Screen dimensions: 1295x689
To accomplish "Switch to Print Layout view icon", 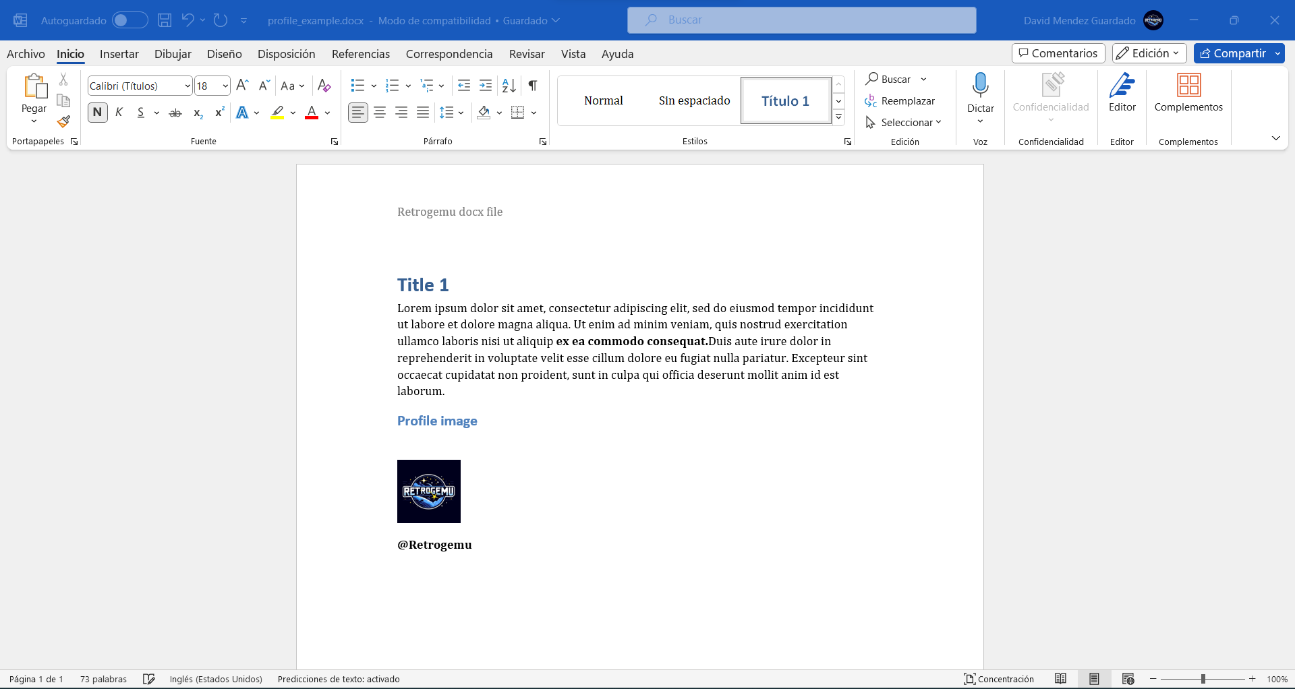I will (1095, 679).
